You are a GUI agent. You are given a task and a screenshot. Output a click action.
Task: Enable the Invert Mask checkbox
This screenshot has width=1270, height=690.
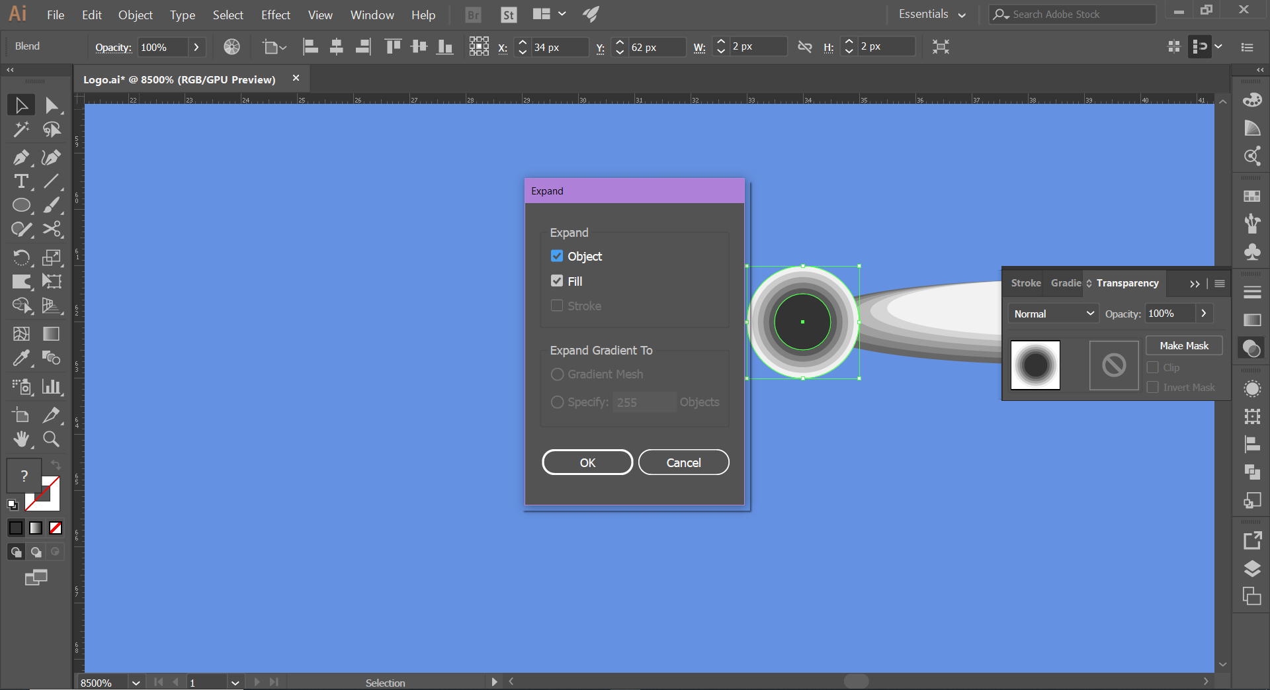click(x=1153, y=387)
